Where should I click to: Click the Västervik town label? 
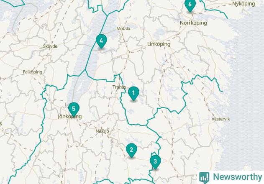tap(220, 119)
